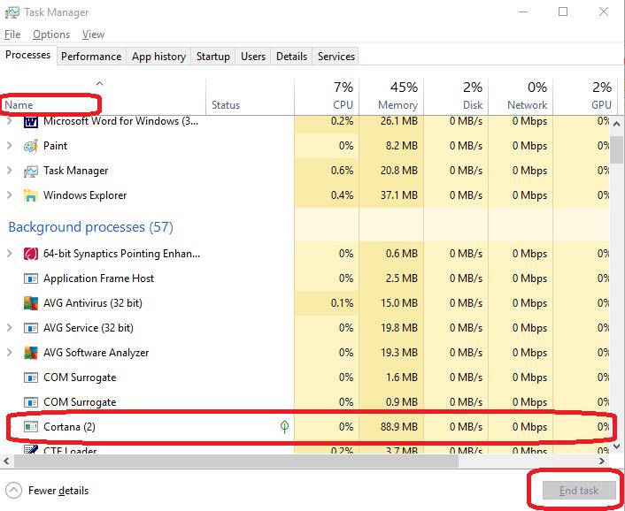Click the 26.1 MB memory value
This screenshot has width=625, height=511.
click(x=399, y=121)
